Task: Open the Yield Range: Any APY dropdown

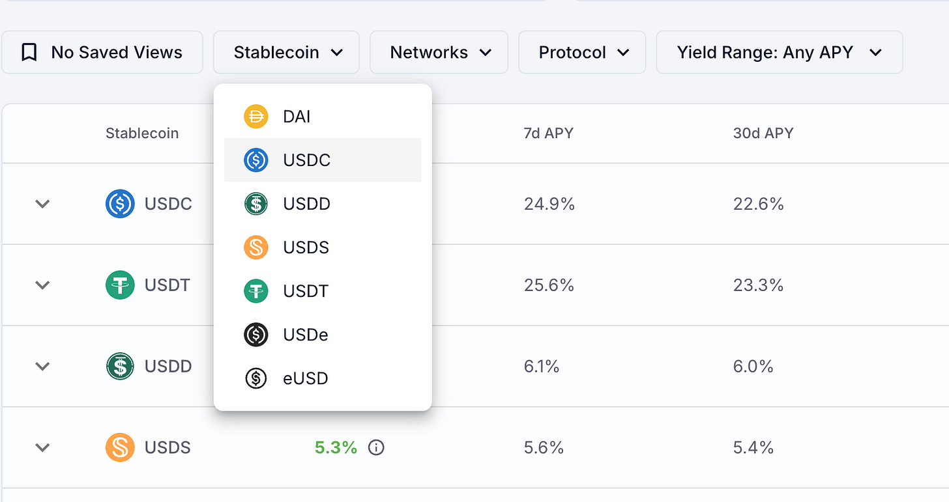Action: (x=779, y=52)
